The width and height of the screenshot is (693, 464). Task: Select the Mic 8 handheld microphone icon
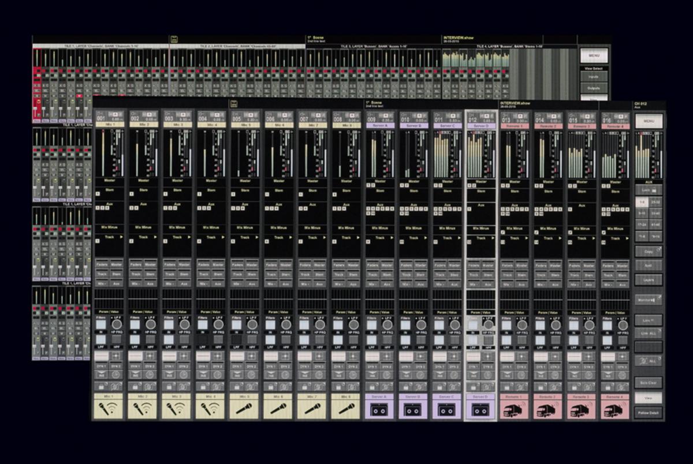click(x=346, y=409)
